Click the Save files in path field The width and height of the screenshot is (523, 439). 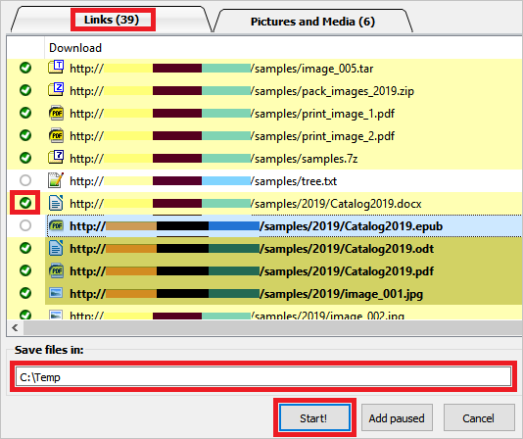[263, 377]
